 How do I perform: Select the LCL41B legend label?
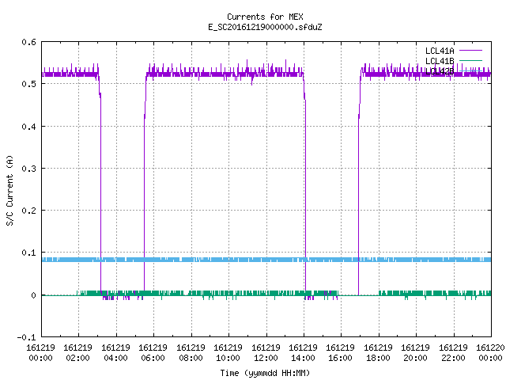(440, 61)
